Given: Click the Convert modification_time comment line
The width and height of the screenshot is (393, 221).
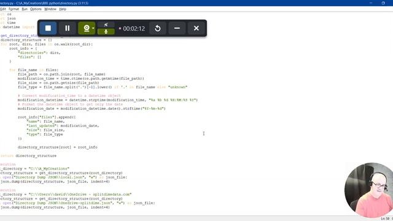Looking at the screenshot, I should point(69,96).
